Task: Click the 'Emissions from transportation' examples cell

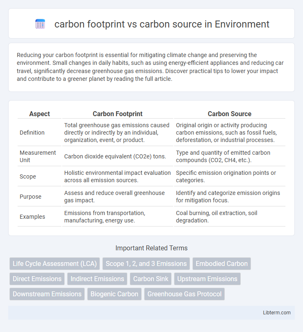Action: [118, 217]
